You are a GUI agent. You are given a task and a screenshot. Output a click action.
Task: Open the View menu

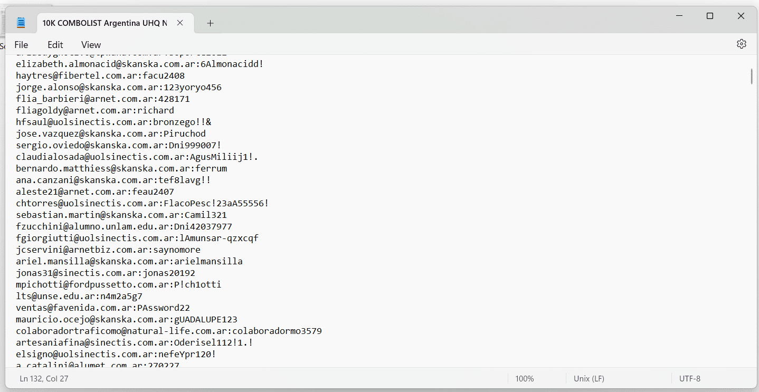[x=91, y=45]
